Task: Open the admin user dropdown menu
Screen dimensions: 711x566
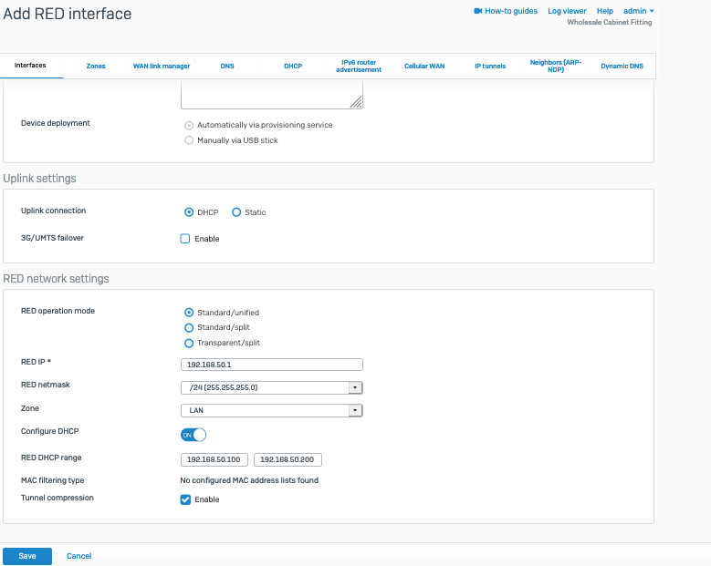Action: click(x=638, y=11)
